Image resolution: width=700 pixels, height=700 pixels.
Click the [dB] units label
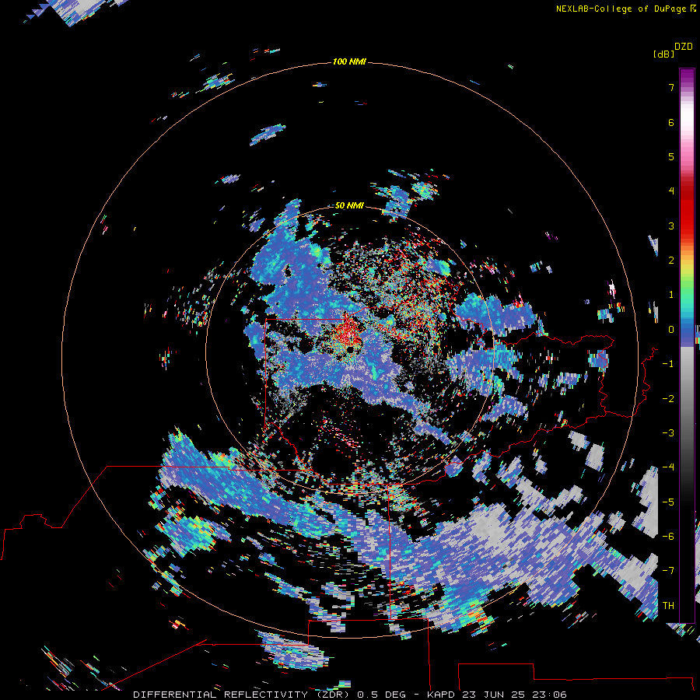coord(663,54)
